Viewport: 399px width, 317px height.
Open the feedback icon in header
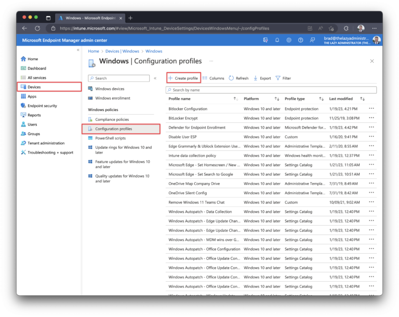312,40
